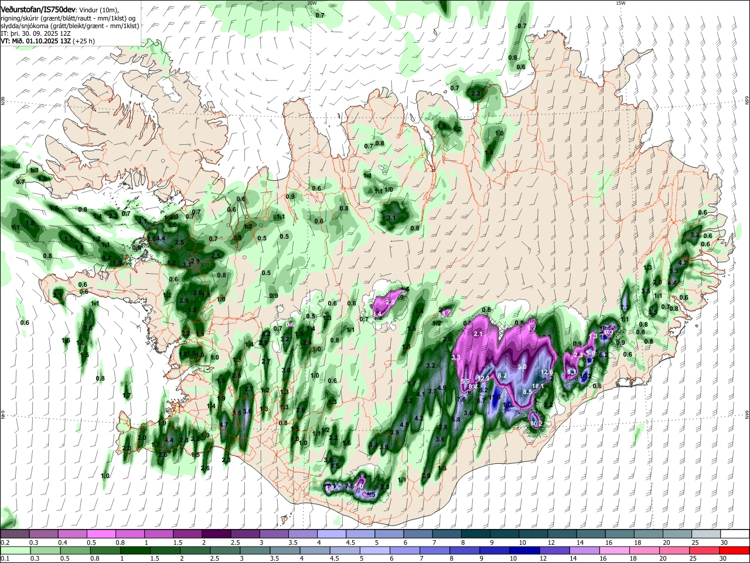
Task: Click the 0.1 label in the bottom legend row
Action: coord(5,559)
